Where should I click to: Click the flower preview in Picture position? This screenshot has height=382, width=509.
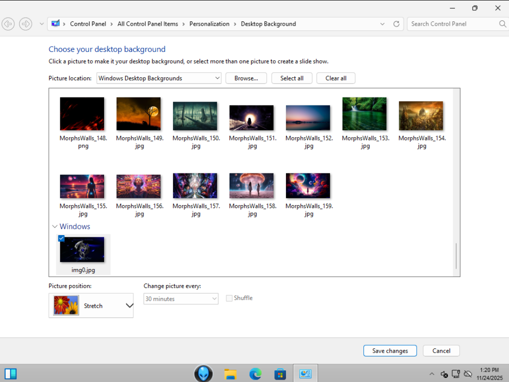tap(66, 305)
